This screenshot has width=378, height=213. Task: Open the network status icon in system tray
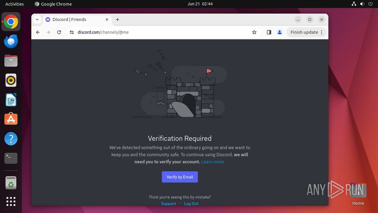point(354,4)
